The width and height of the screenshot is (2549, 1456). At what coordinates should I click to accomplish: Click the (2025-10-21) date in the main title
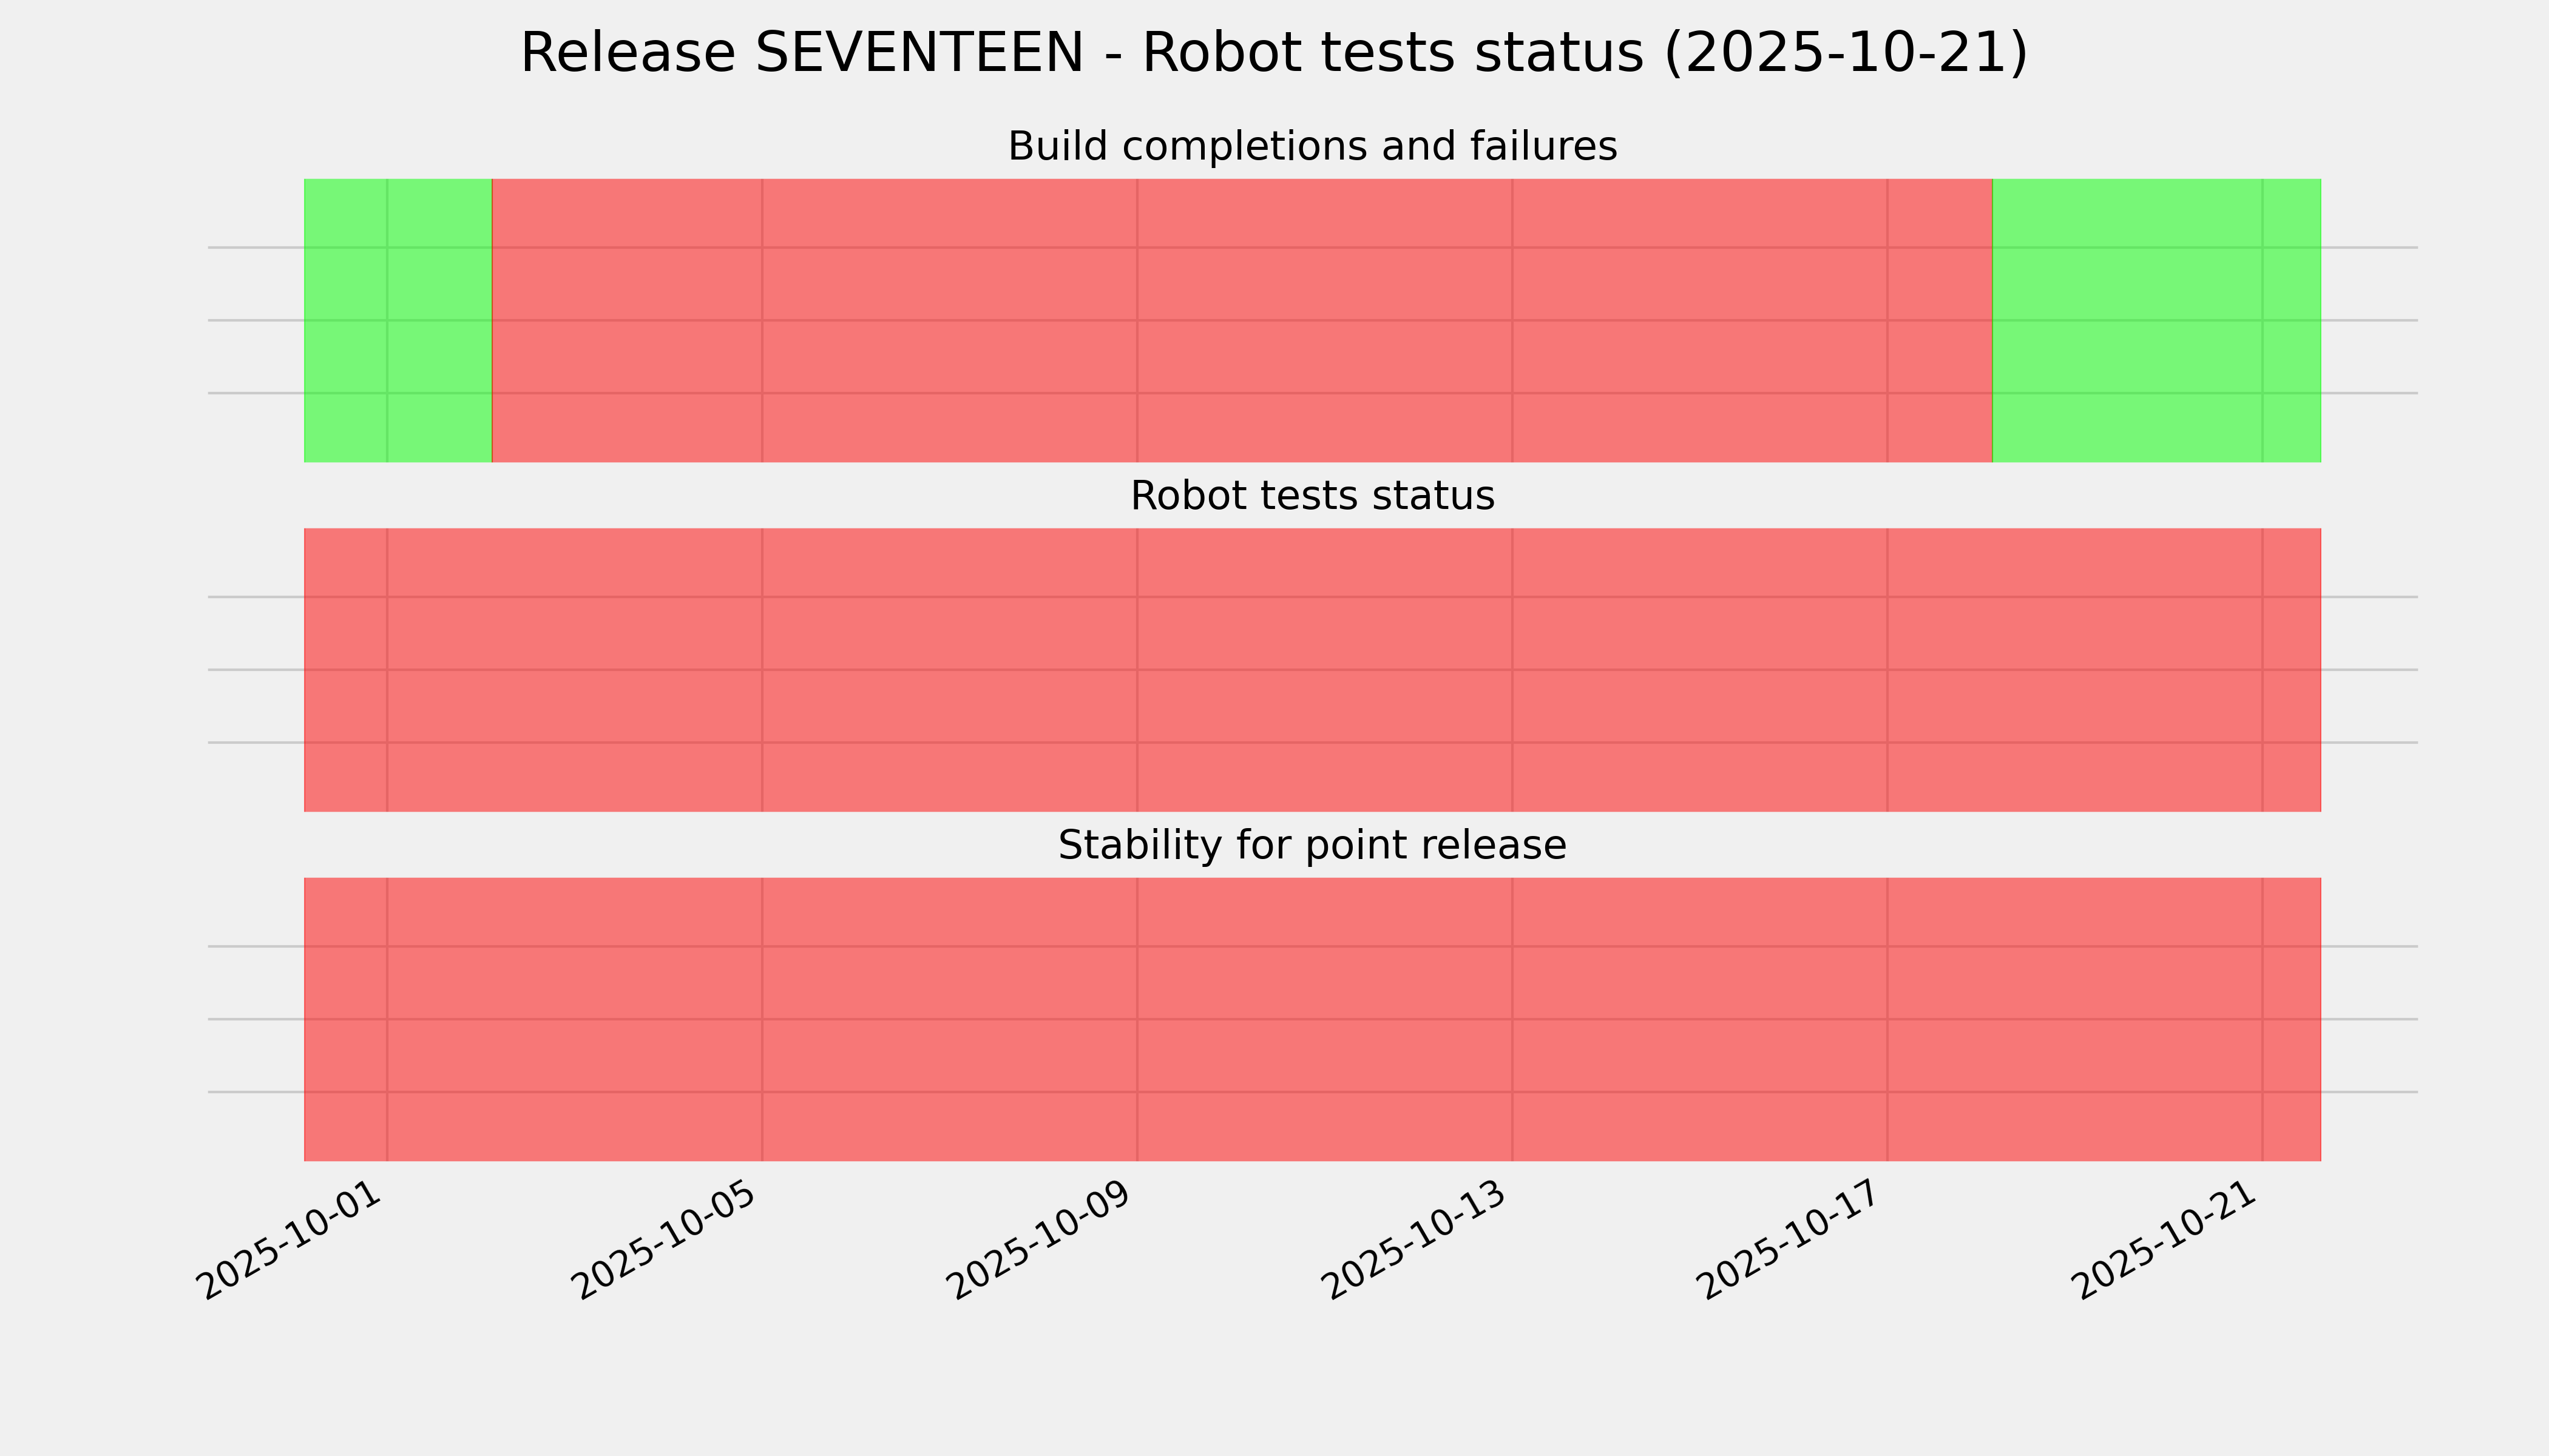point(1845,53)
